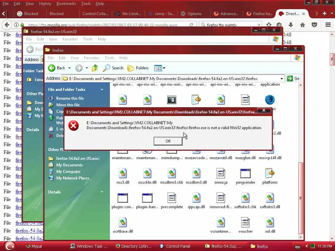
Task: Open browser Downloads arrow icon
Action: (x=291, y=25)
